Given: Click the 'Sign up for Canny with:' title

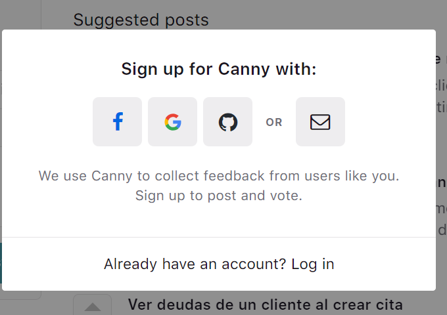Looking at the screenshot, I should [219, 69].
